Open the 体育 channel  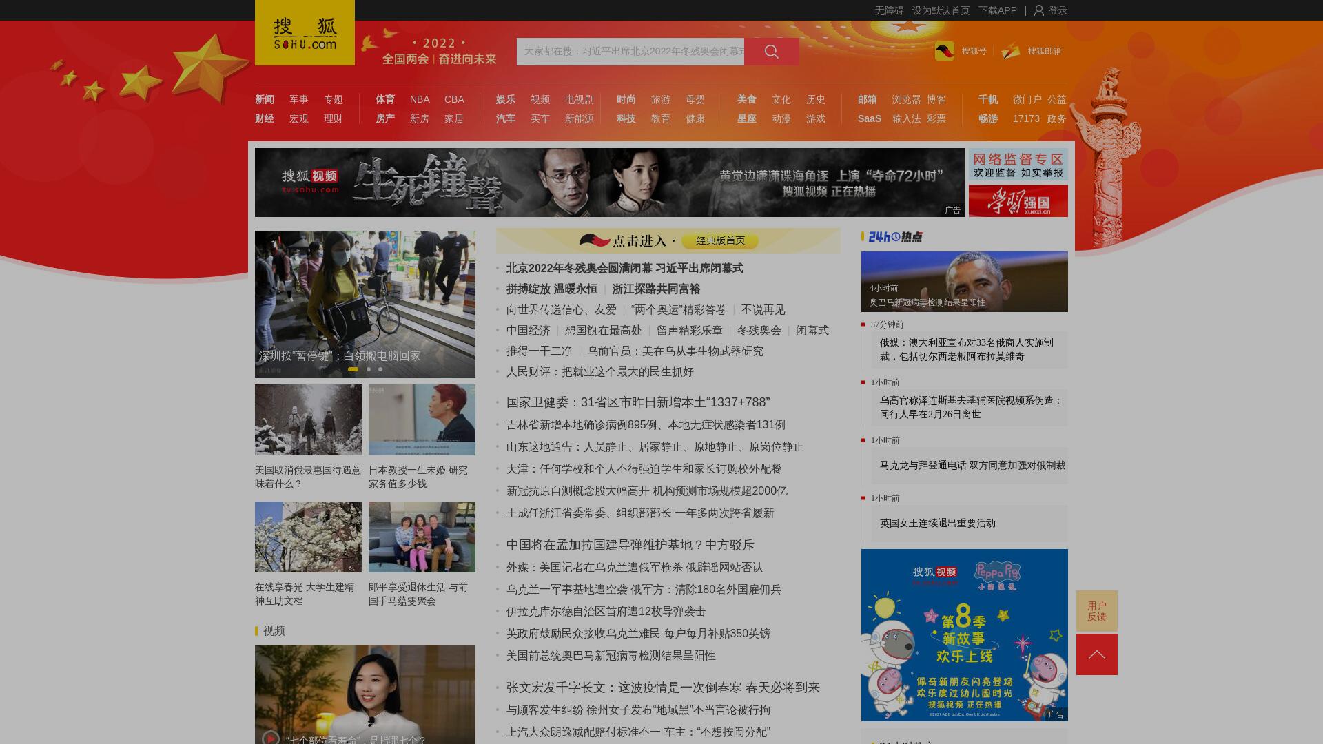pyautogui.click(x=385, y=99)
